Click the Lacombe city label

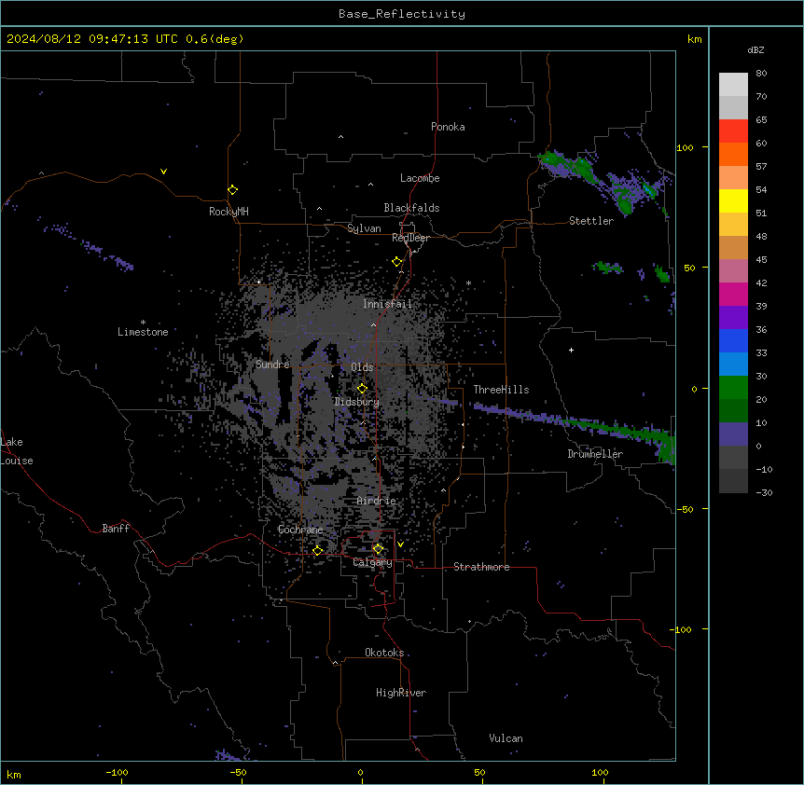(x=420, y=178)
